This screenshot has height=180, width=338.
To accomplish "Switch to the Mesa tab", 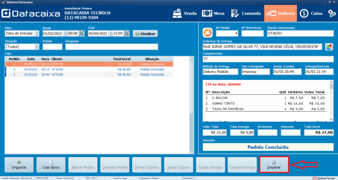I will pyautogui.click(x=213, y=14).
